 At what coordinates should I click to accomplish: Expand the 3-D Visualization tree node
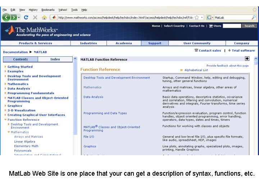5,110
